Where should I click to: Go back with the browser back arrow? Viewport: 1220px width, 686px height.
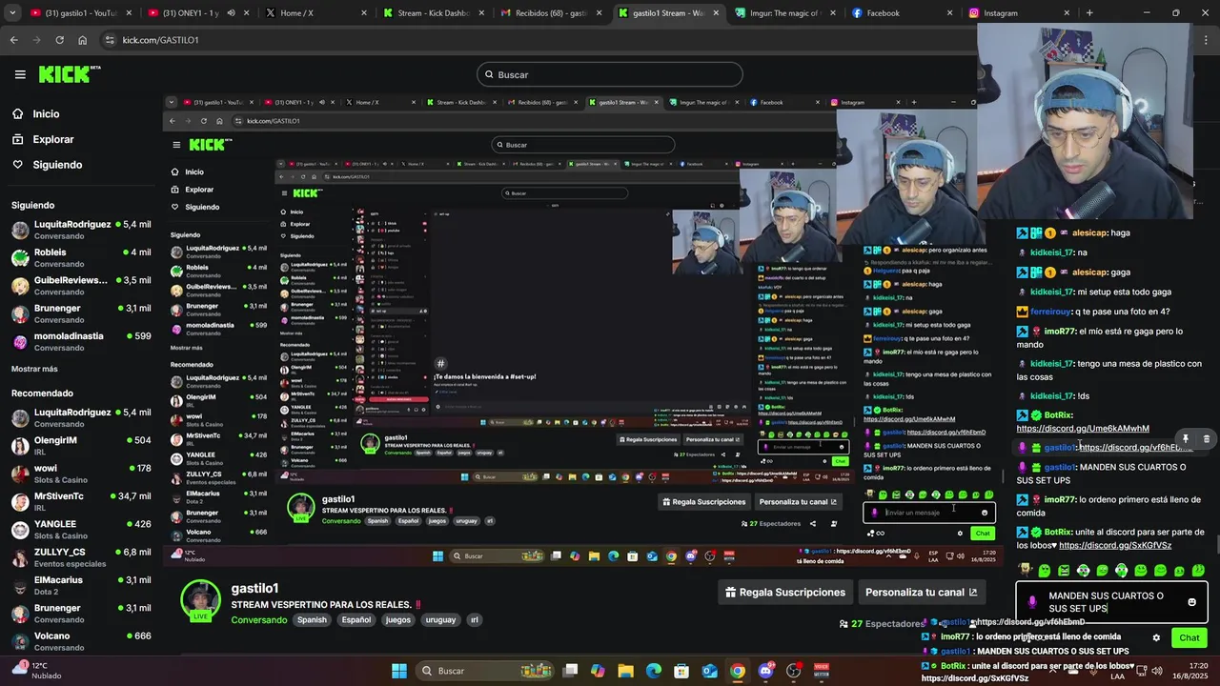(13, 40)
